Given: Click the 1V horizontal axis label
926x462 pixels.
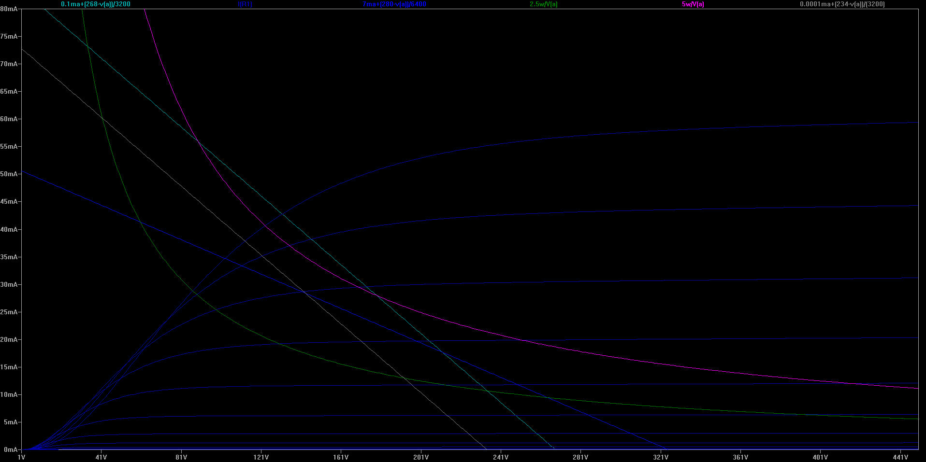Looking at the screenshot, I should (21, 457).
